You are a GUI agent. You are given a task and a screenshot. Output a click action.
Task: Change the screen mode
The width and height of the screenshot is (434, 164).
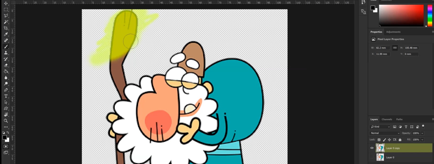tap(6, 153)
